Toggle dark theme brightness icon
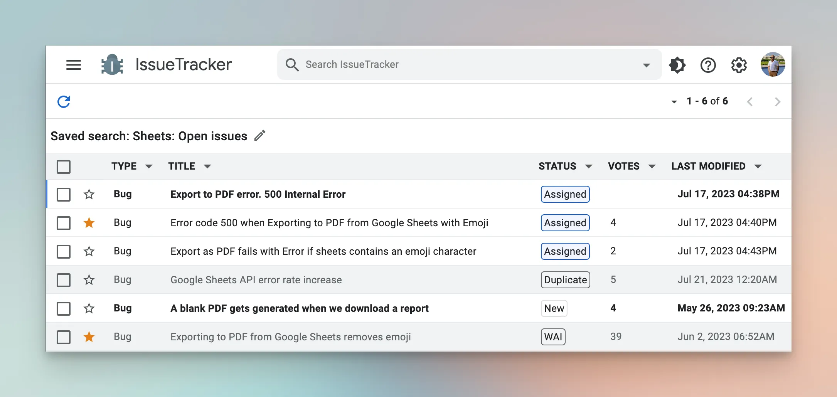This screenshot has height=397, width=837. [677, 65]
